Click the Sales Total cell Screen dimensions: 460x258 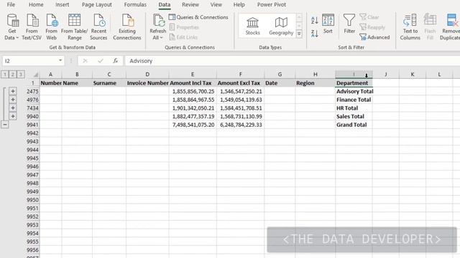click(x=354, y=116)
